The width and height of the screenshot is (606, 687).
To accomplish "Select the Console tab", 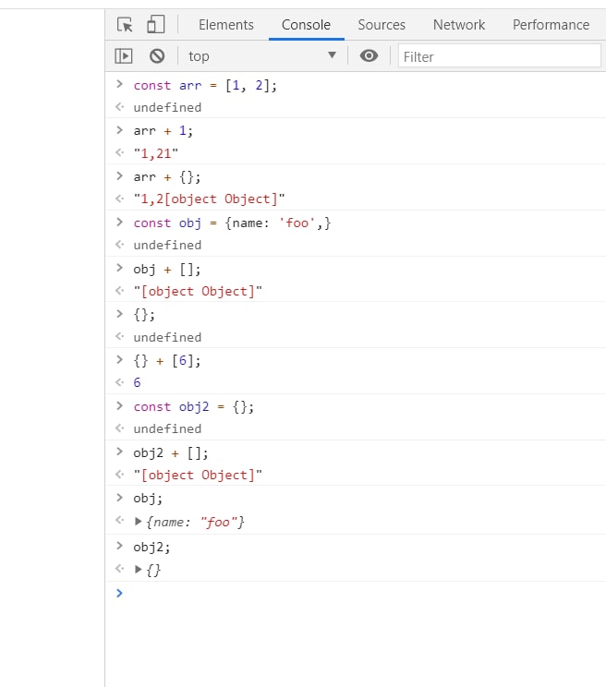I will [306, 25].
